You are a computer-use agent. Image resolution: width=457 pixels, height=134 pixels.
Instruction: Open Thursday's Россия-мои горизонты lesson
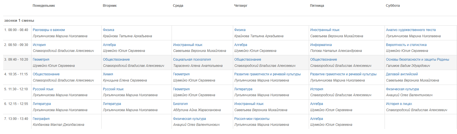pyautogui.click(x=252, y=119)
